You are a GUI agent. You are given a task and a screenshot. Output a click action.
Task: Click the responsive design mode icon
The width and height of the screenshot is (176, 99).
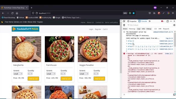(167, 21)
